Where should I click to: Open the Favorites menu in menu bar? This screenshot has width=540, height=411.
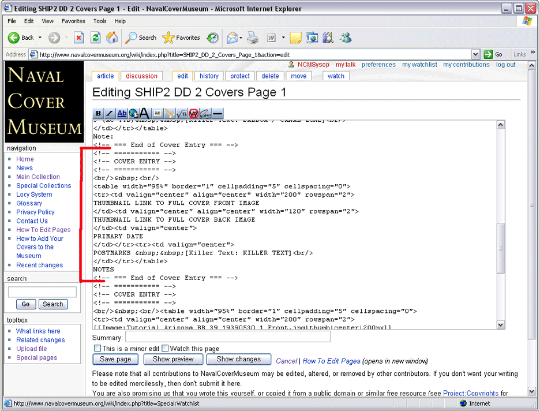point(73,21)
